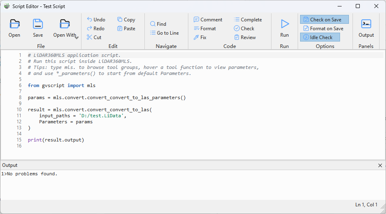The width and height of the screenshot is (386, 214).
Task: Comment the selected lines
Action: point(208,20)
